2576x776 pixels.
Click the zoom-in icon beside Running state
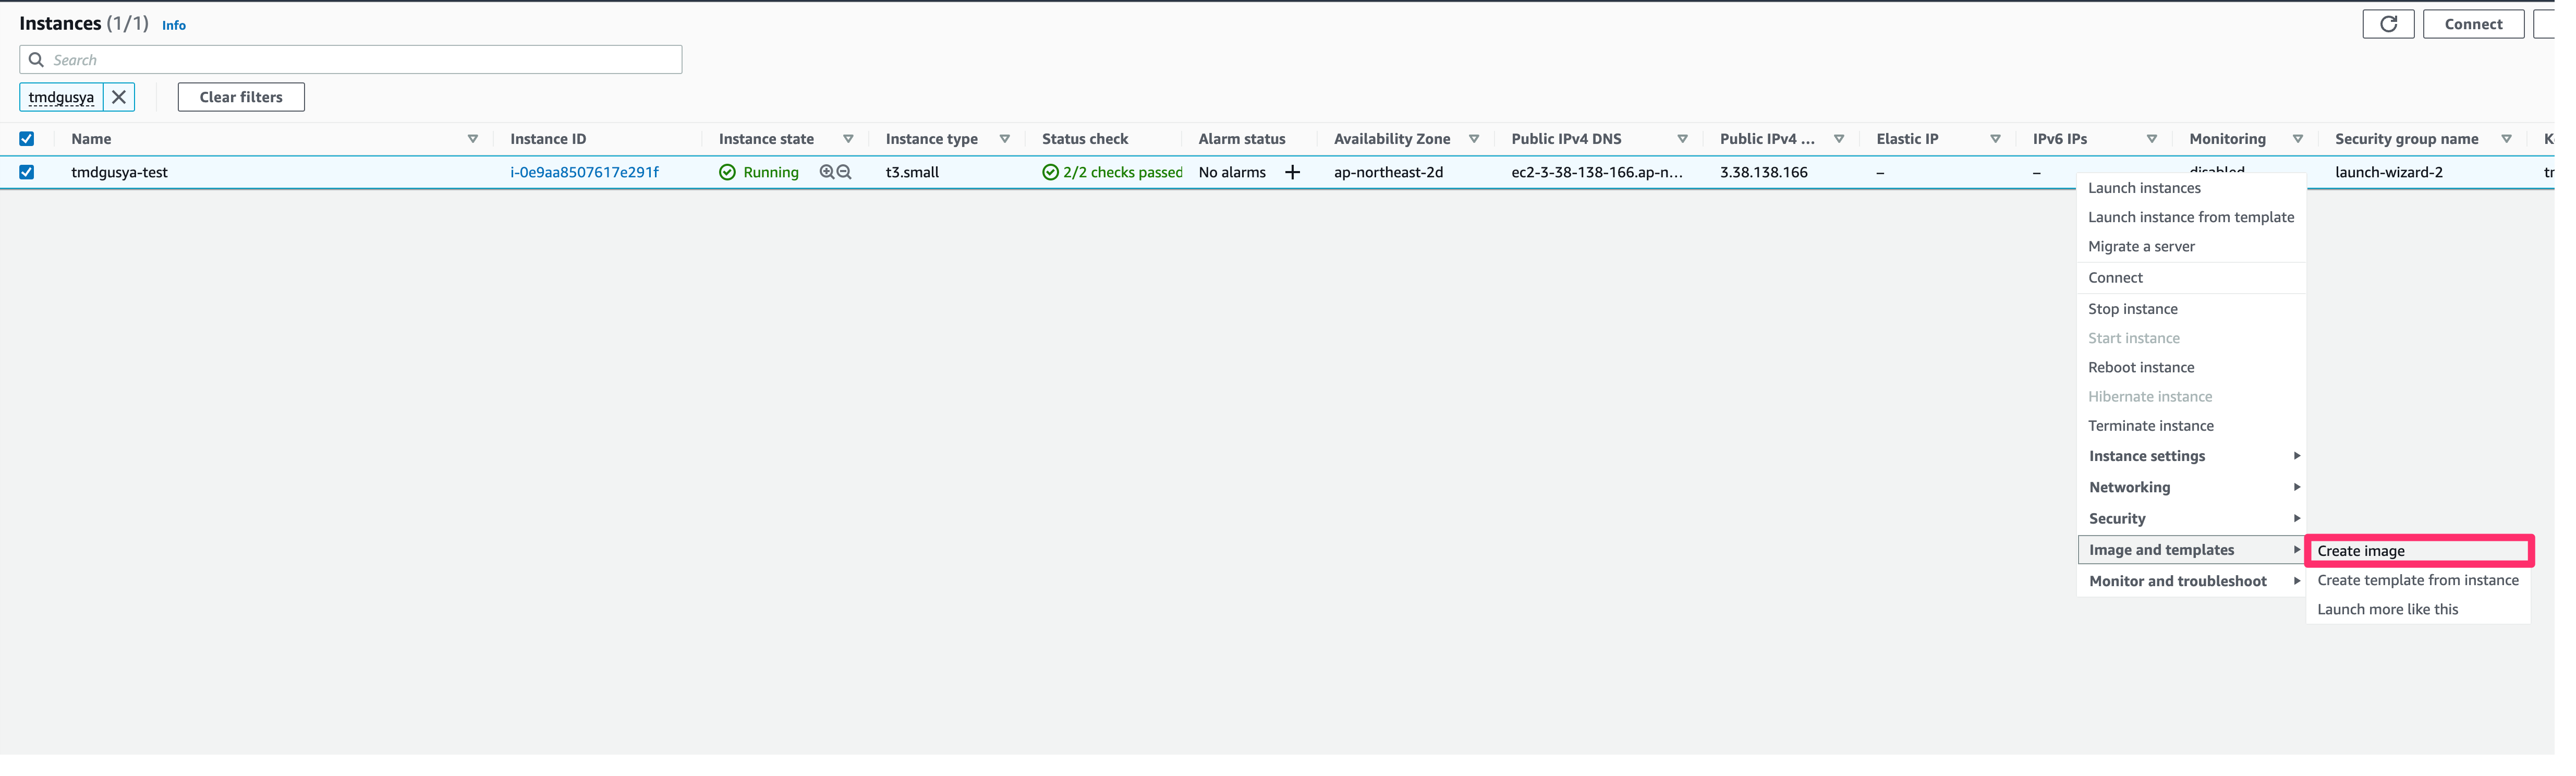(x=826, y=172)
